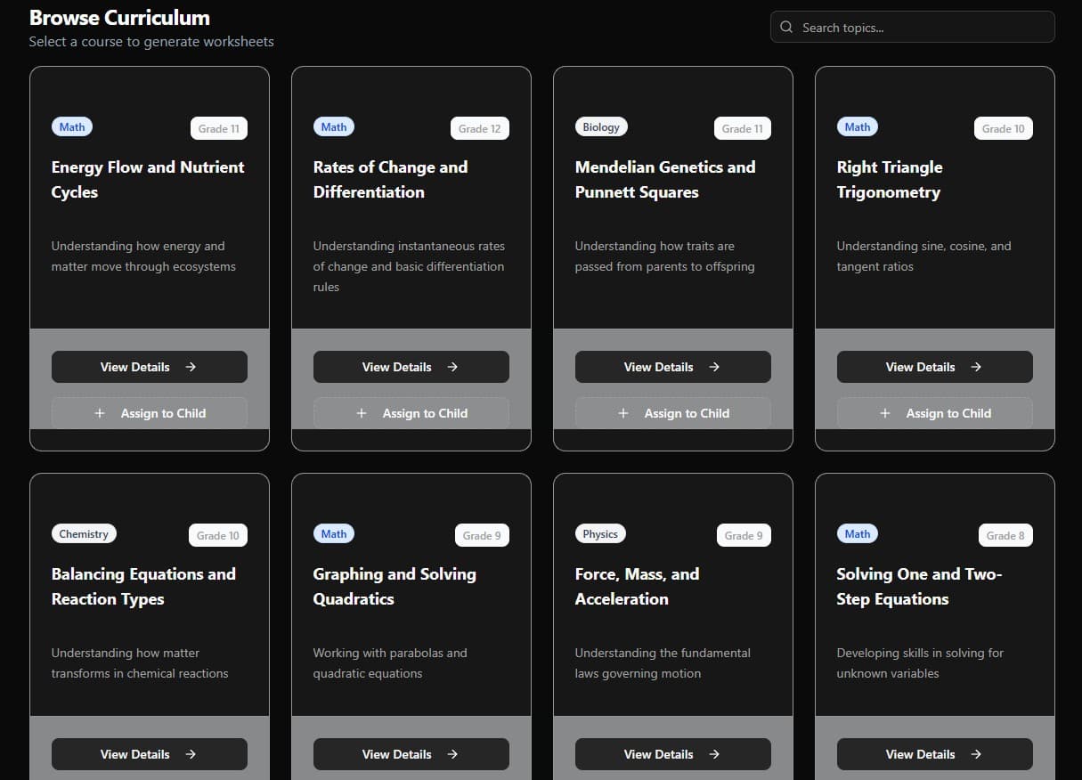View details for Force, Mass, and Acceleration
This screenshot has height=780, width=1082.
pyautogui.click(x=672, y=754)
